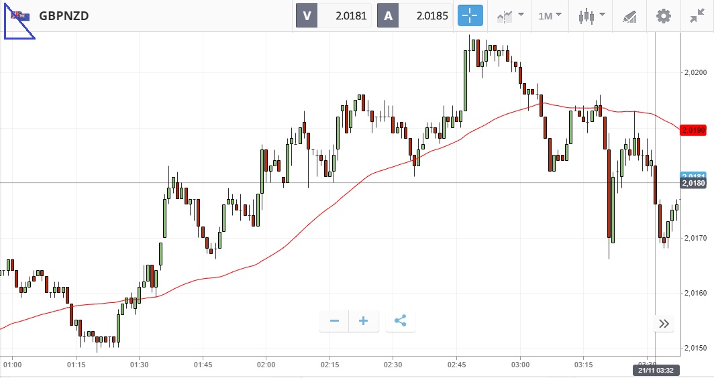Click the red 2.0190 moving average label
This screenshot has height=378, width=714.
click(x=693, y=129)
